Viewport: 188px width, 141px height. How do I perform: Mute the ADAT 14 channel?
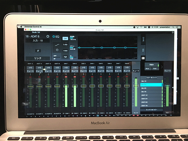coord(39,71)
